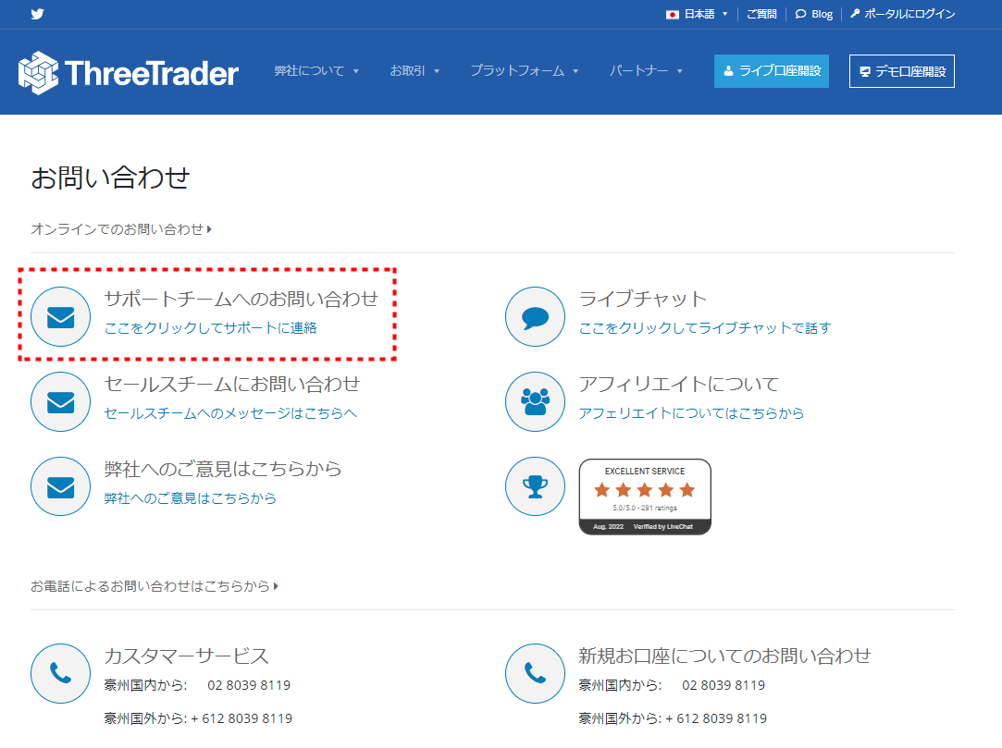
Task: Click the Blog speech bubble icon
Action: tap(800, 14)
